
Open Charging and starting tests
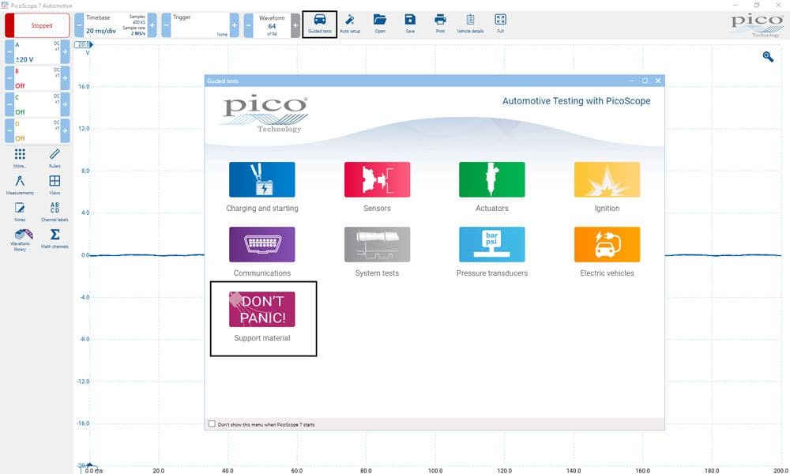tap(262, 187)
